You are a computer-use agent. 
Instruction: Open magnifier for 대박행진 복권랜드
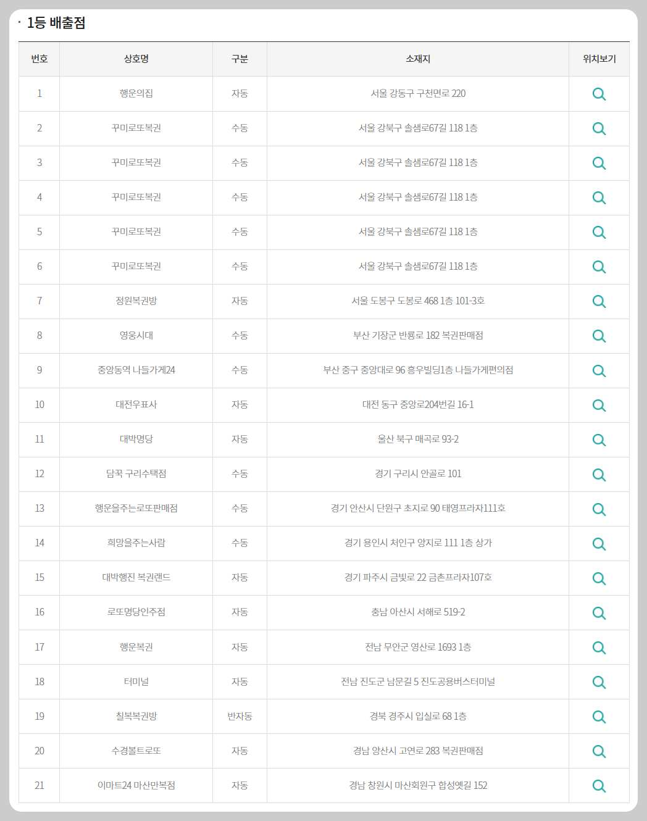pyautogui.click(x=598, y=578)
